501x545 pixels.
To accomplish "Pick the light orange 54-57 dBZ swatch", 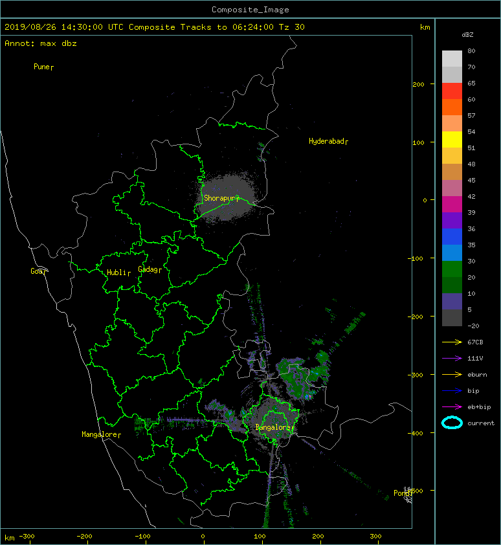I will [452, 124].
